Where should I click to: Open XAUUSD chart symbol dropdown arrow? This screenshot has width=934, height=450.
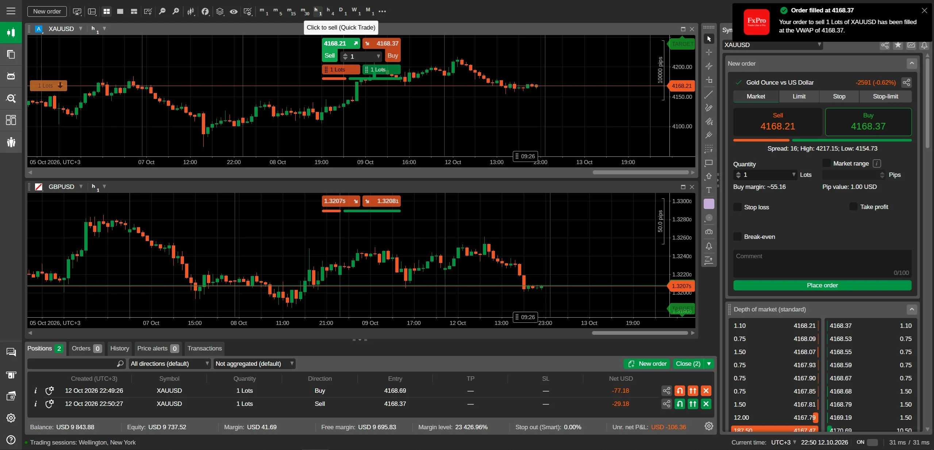tap(81, 28)
